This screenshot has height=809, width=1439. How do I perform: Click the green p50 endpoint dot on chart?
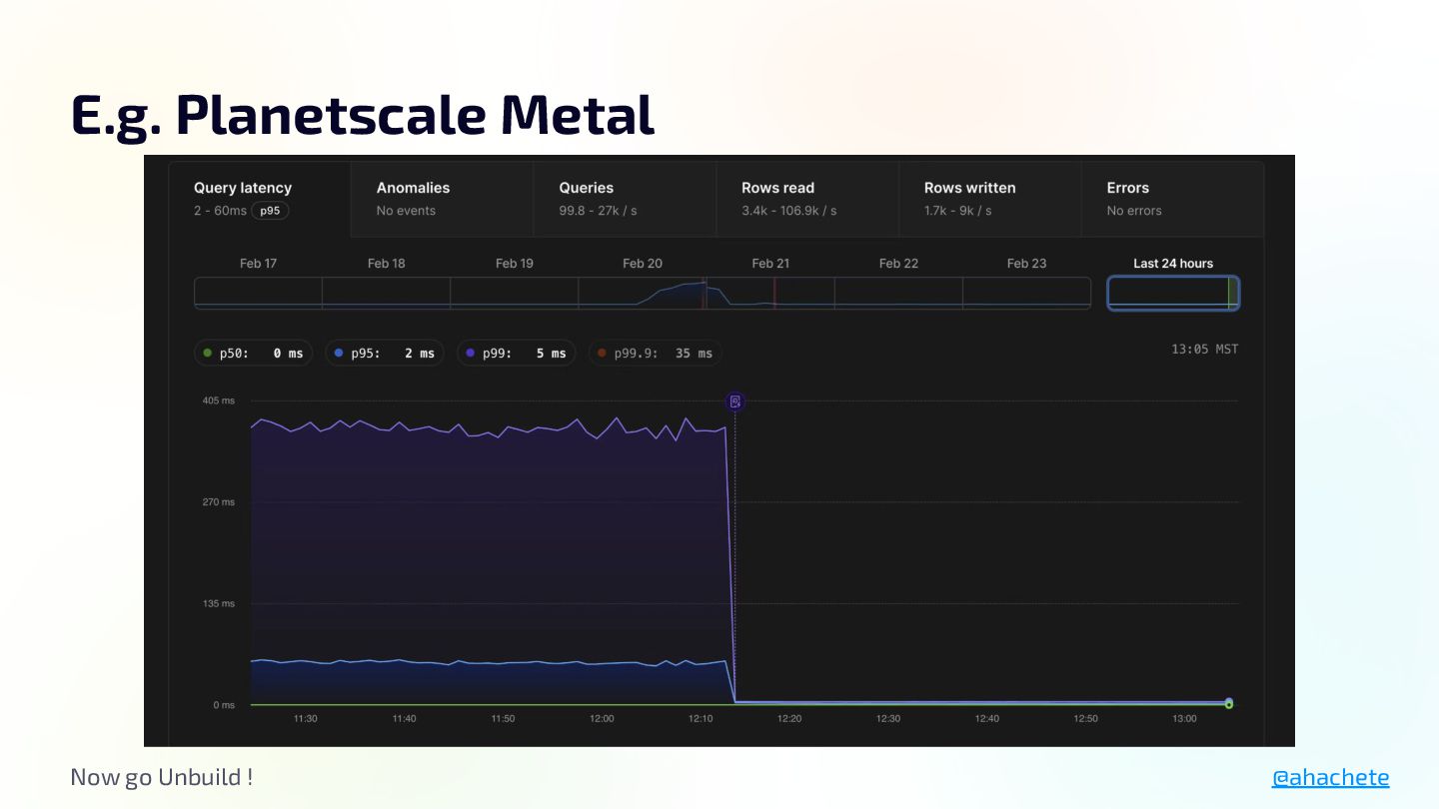coord(1229,705)
